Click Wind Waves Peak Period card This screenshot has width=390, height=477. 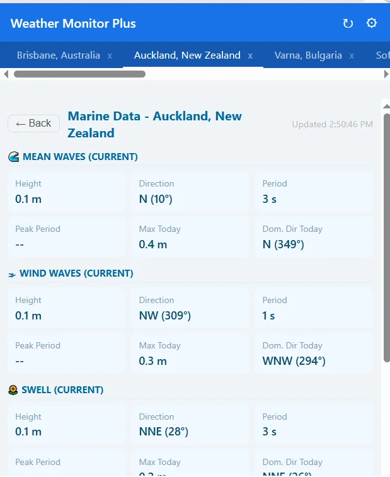tap(67, 353)
